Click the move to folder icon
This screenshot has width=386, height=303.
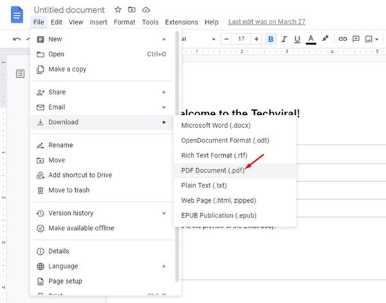(132, 10)
